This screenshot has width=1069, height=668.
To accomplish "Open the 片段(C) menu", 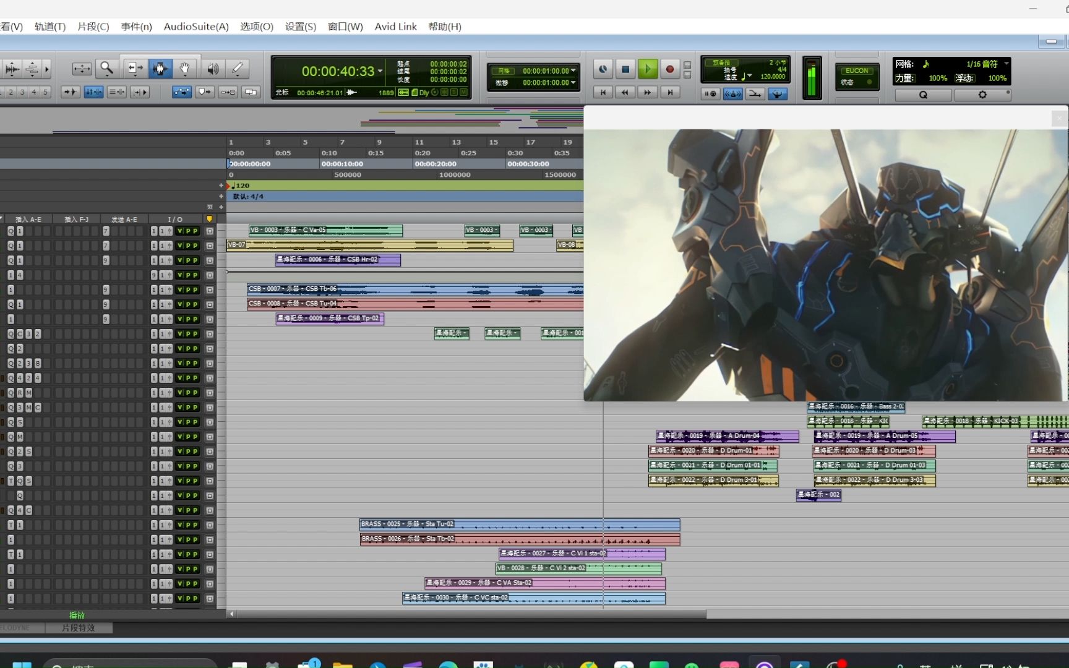I will pyautogui.click(x=93, y=27).
